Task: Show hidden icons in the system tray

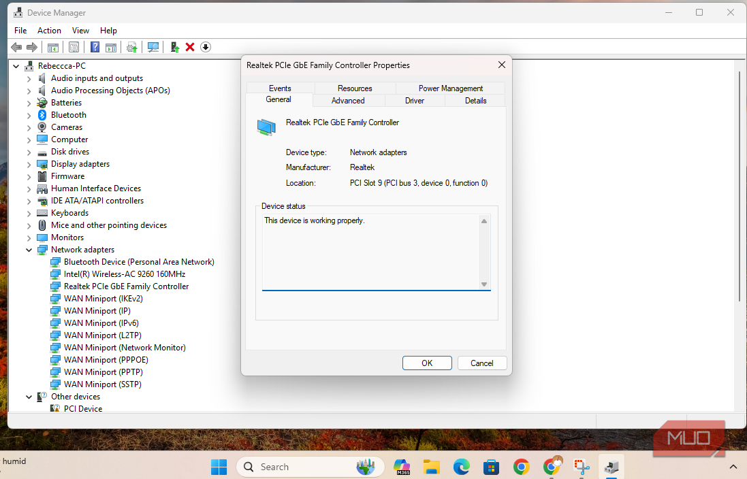Action: coord(733,467)
